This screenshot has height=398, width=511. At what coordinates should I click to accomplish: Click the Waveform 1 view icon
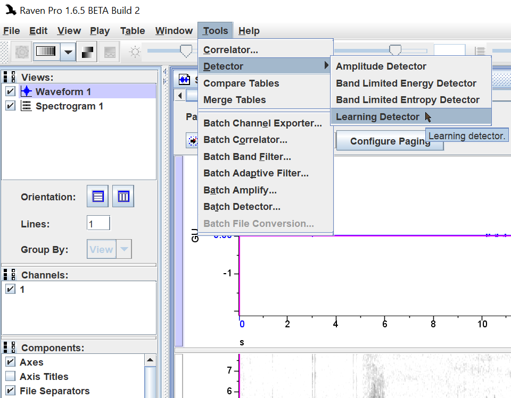click(26, 91)
